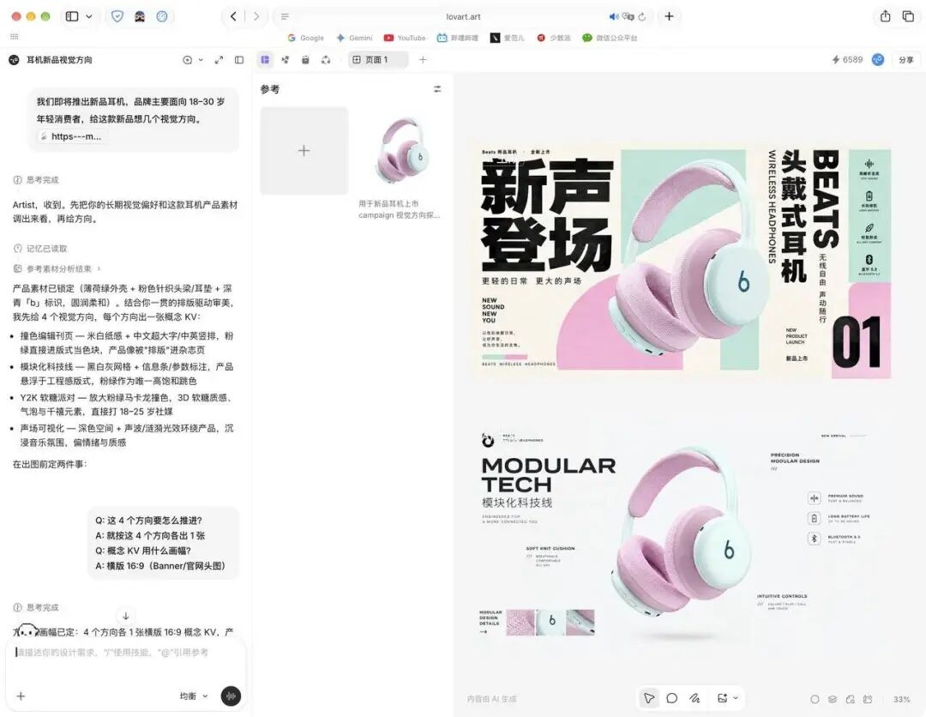The width and height of the screenshot is (926, 717).
Task: Open the https link attachment in chat message
Action: [73, 136]
